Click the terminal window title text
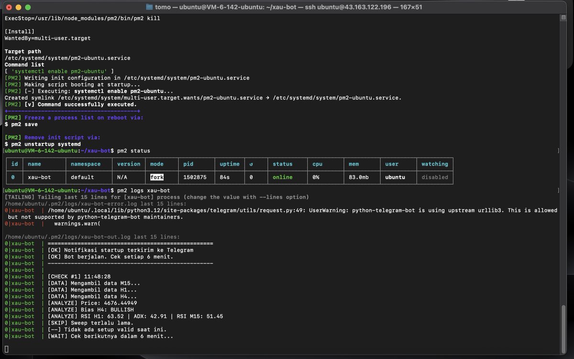 point(288,7)
